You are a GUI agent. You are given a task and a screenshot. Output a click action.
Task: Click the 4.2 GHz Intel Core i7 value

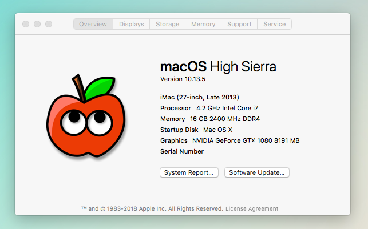[227, 108]
